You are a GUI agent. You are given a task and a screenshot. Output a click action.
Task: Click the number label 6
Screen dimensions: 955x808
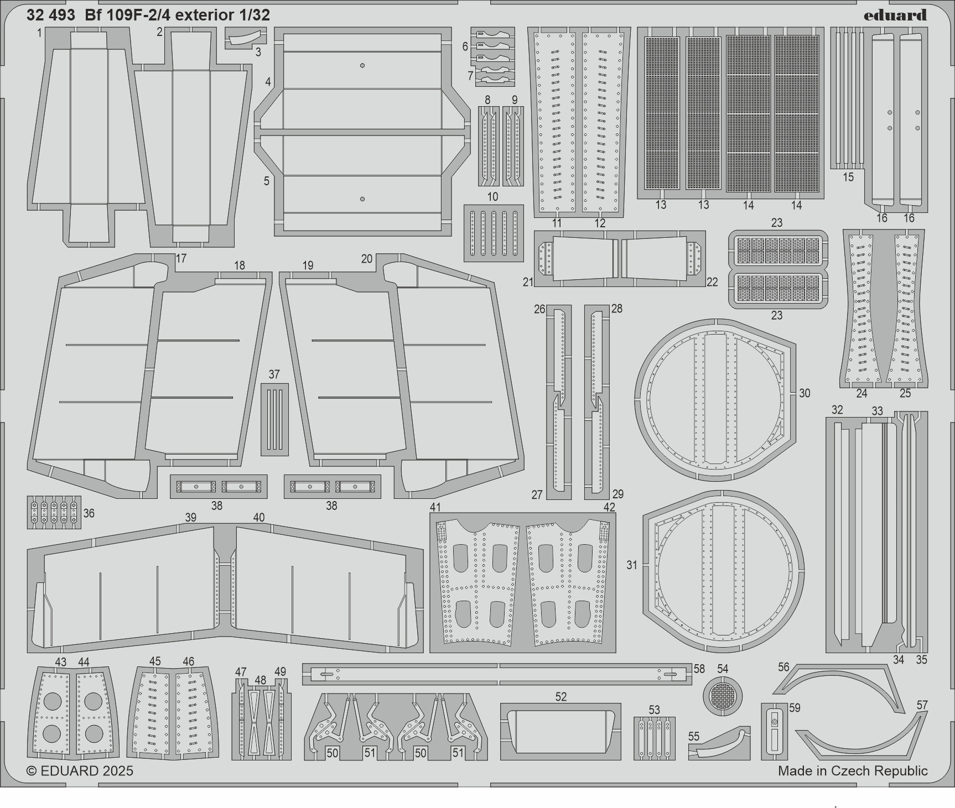click(465, 46)
